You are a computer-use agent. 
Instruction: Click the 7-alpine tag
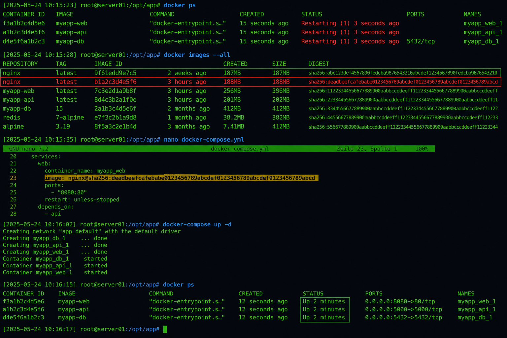click(70, 118)
